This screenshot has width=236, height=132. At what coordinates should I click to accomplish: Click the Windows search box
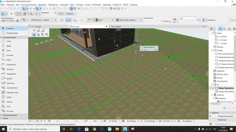click(34, 129)
